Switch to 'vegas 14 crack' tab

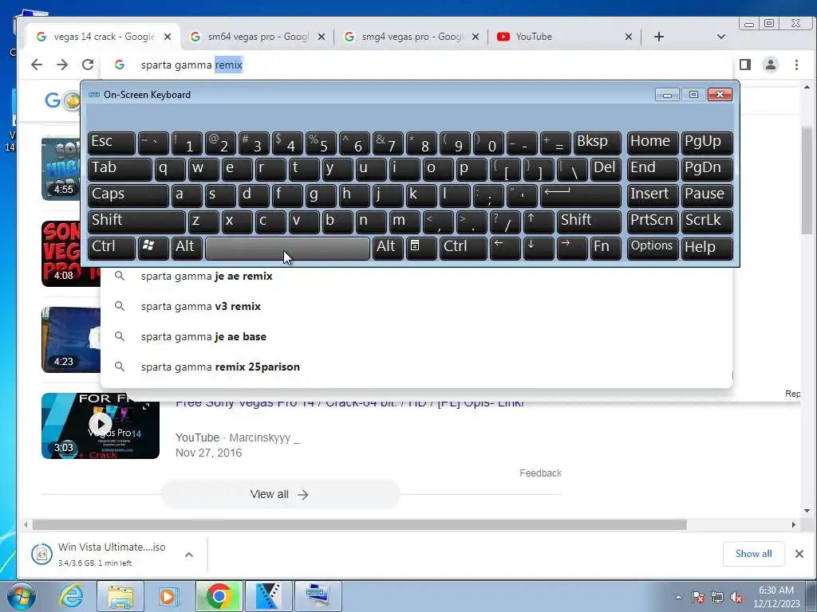pyautogui.click(x=104, y=37)
